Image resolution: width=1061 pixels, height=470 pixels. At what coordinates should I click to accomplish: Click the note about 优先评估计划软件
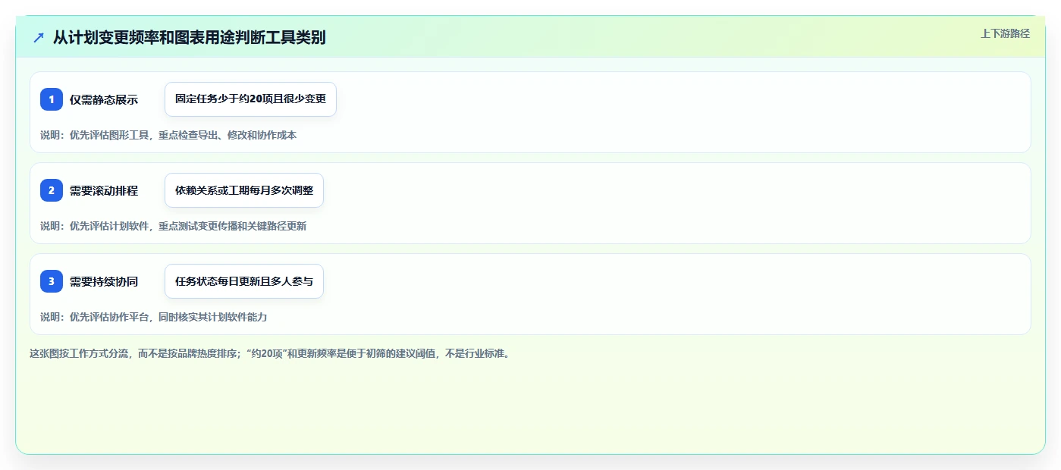174,226
